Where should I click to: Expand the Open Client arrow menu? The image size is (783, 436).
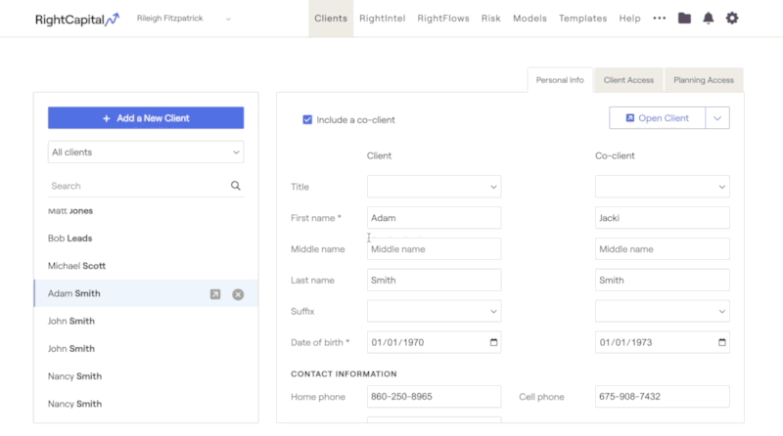(717, 118)
